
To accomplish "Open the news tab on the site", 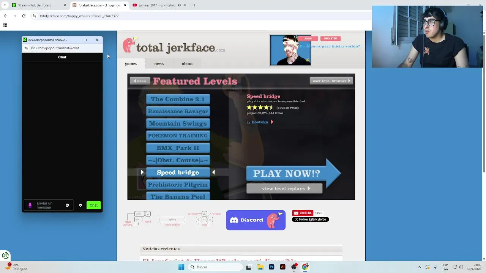I will click(x=159, y=64).
